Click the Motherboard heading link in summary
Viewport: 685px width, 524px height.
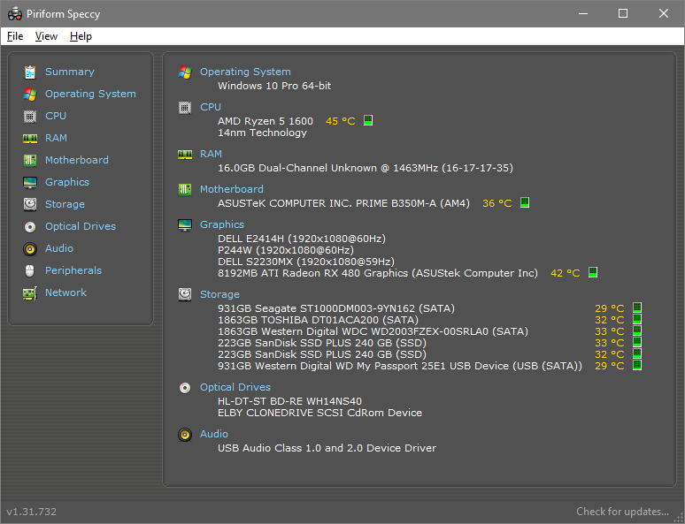click(232, 189)
